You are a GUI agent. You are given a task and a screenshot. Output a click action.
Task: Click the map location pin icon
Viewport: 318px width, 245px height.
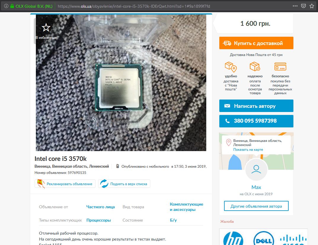228,142
